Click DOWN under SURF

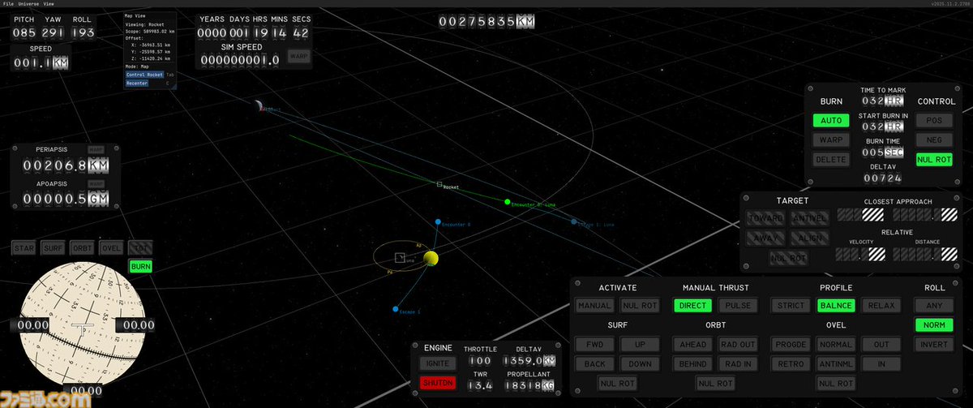point(640,363)
